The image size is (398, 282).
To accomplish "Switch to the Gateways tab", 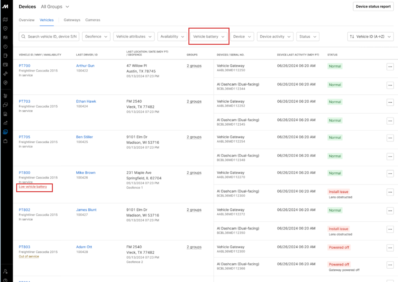I will (x=72, y=20).
